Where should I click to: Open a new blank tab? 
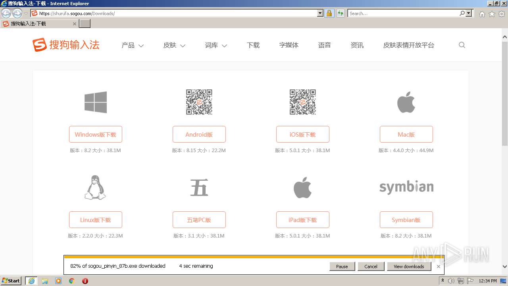coord(85,23)
